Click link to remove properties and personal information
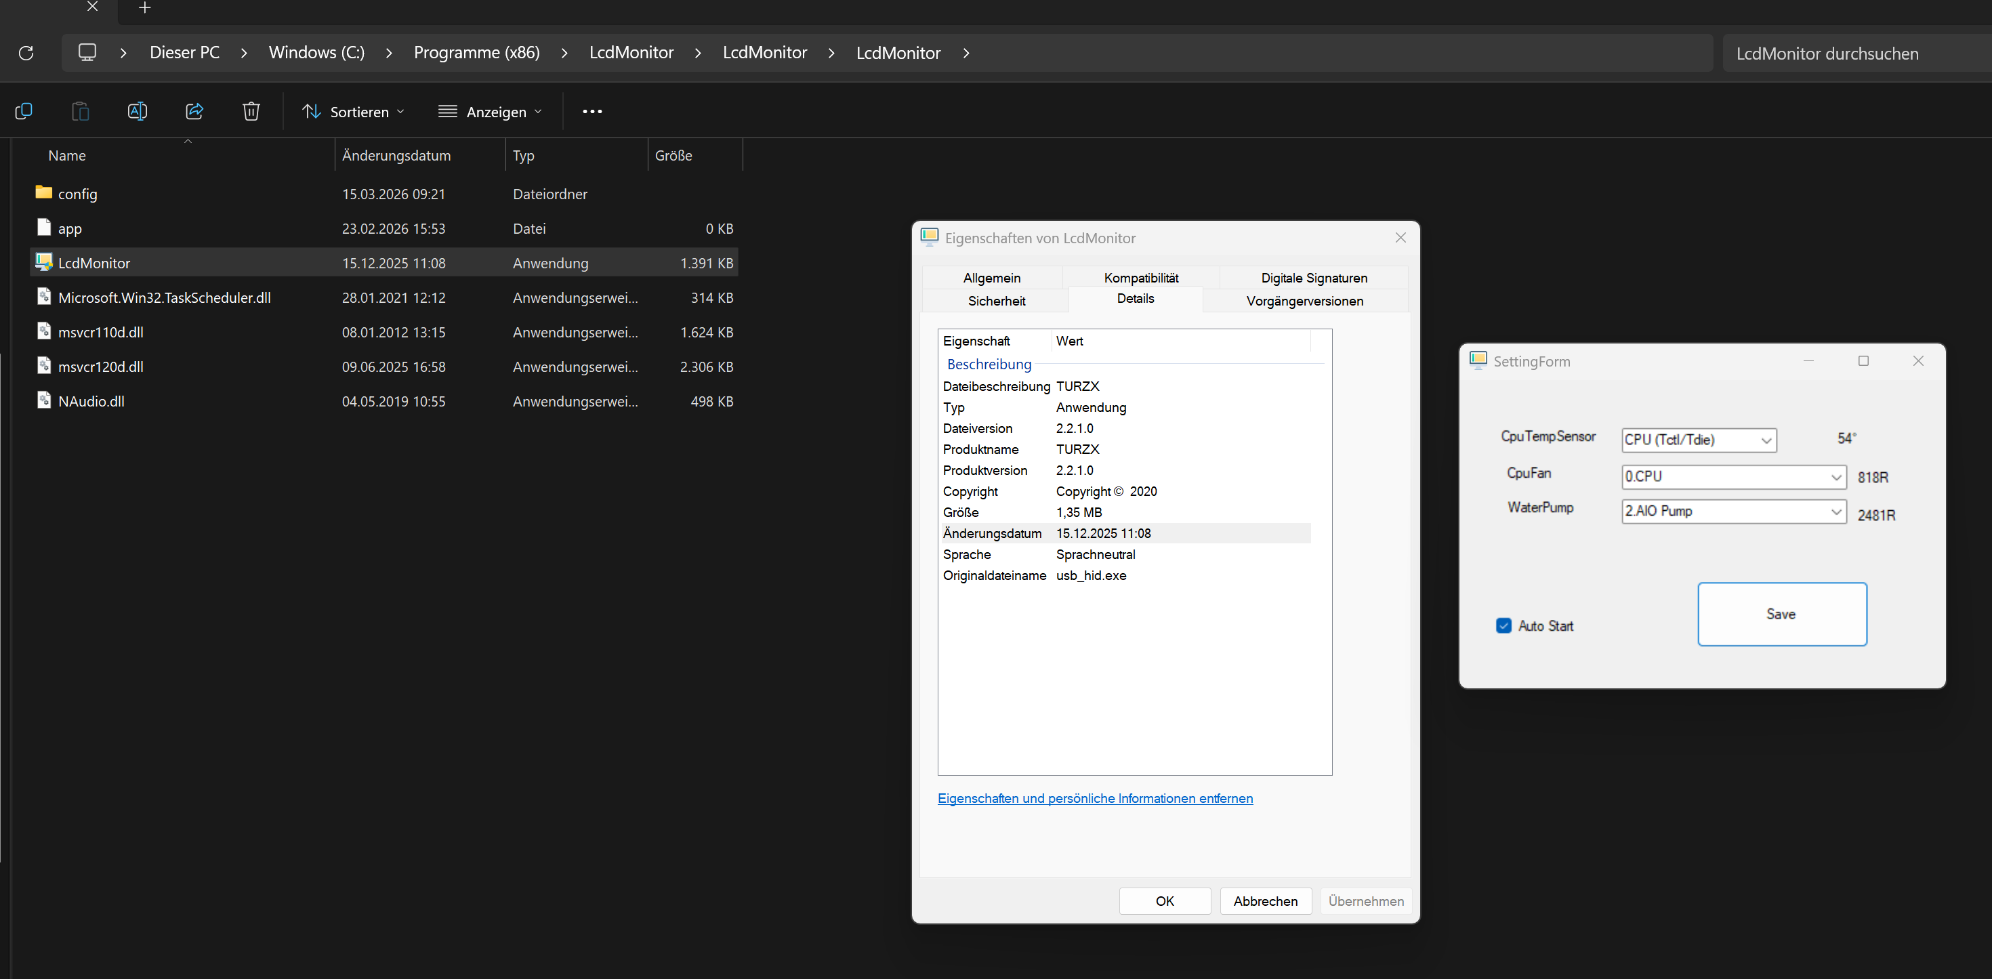Screen dimensions: 1992x979 click(x=1095, y=798)
